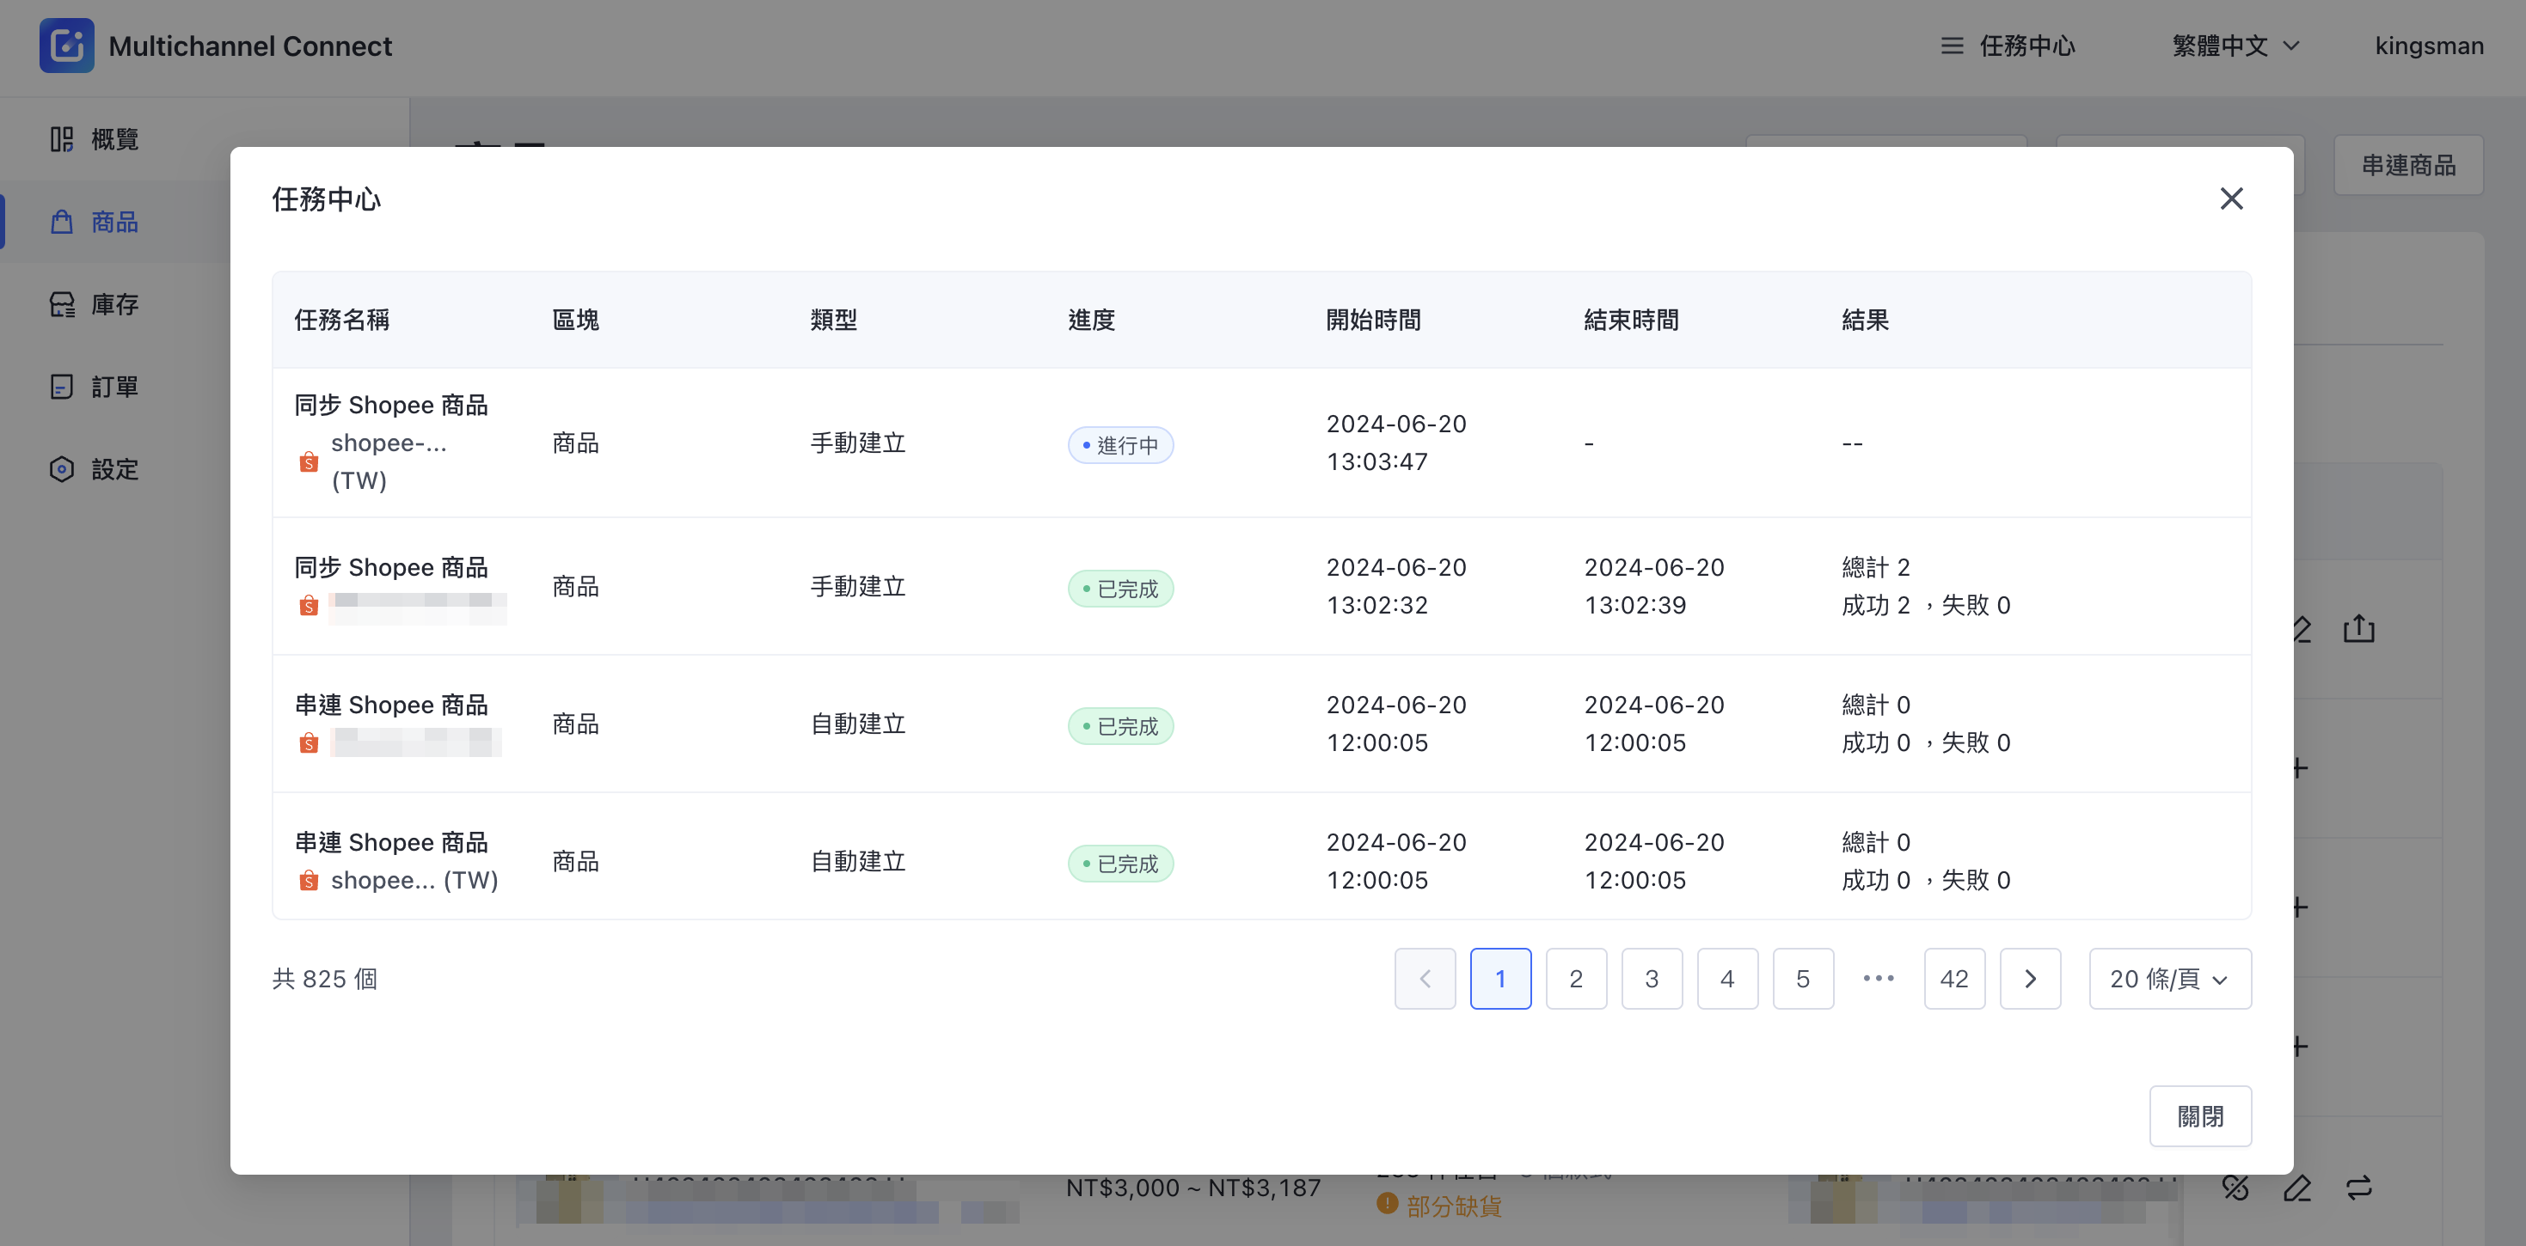The width and height of the screenshot is (2526, 1246).
Task: Select pagination page 2
Action: (1576, 977)
